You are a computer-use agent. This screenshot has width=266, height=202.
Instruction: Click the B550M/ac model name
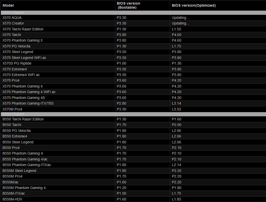coord(10,182)
